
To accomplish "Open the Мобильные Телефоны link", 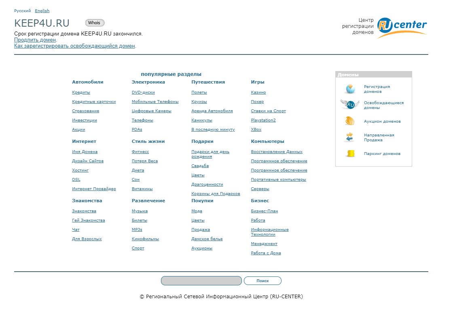I will [x=155, y=101].
